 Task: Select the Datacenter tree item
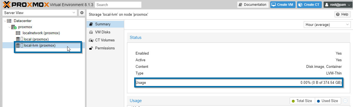click(x=23, y=21)
